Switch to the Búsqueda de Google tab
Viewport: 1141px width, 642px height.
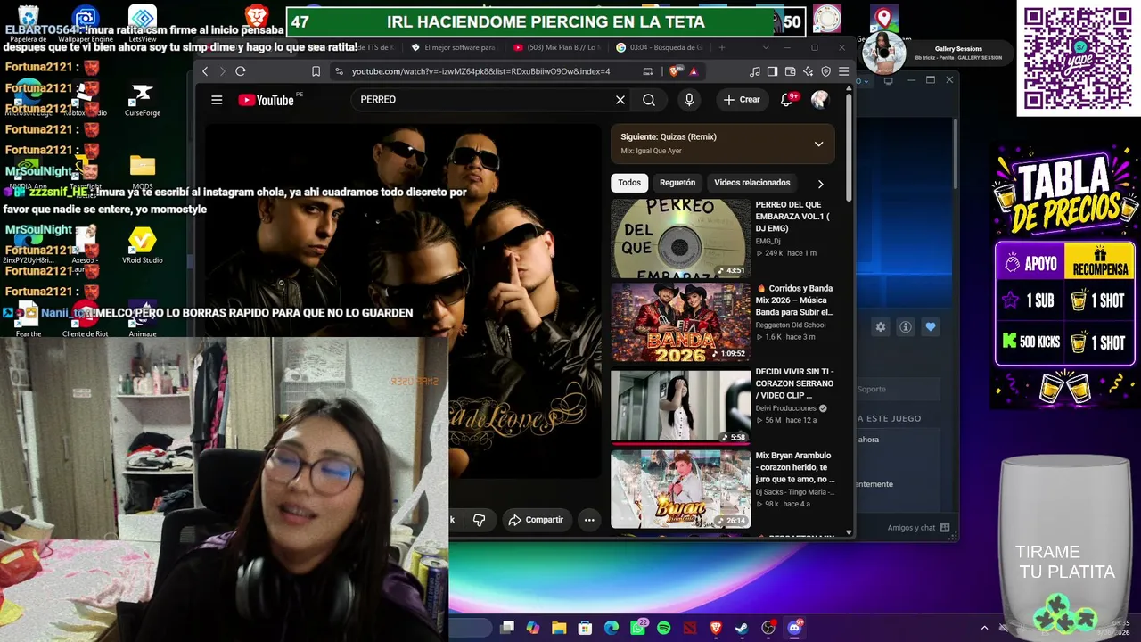click(661, 47)
